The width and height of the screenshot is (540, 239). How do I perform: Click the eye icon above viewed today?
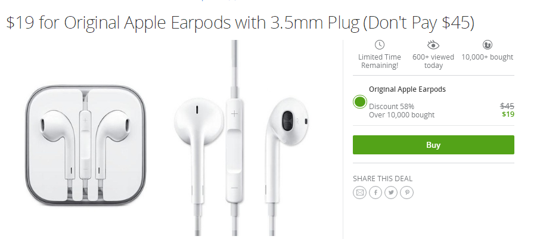click(433, 45)
